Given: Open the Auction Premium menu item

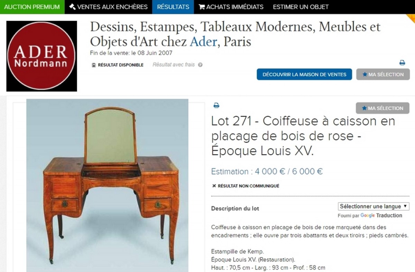Looking at the screenshot, I should click(x=32, y=7).
